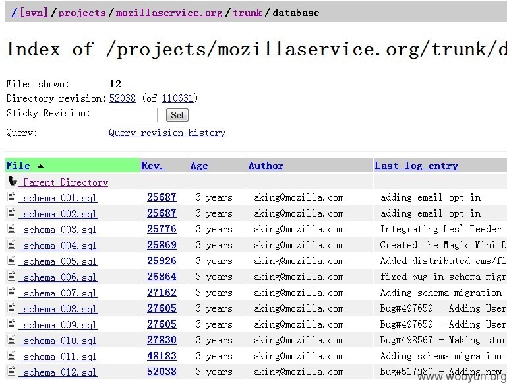Viewport: 507px width, 383px height.
Task: Open Query revision history link
Action: click(167, 133)
